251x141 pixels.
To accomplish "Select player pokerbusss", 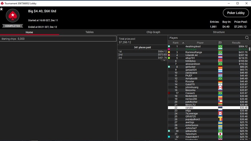I will pos(192,125).
